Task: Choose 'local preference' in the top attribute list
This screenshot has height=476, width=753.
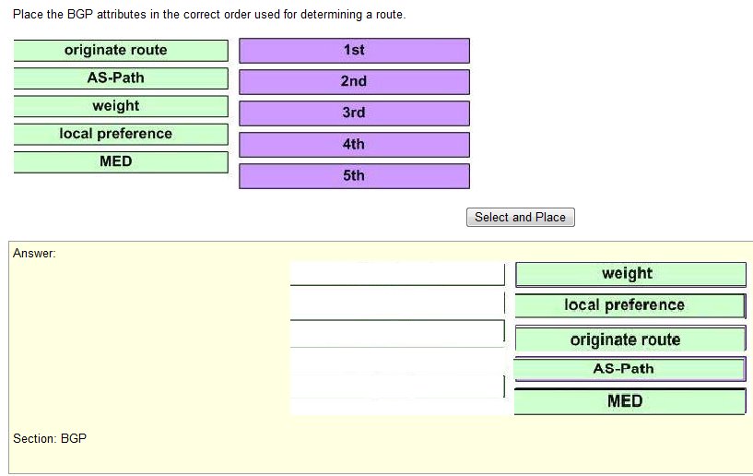Action: (x=120, y=134)
